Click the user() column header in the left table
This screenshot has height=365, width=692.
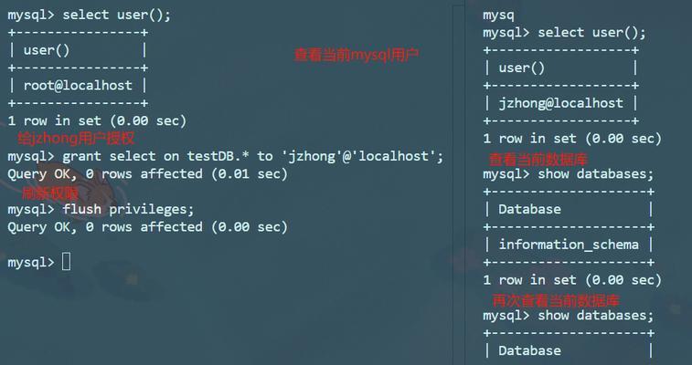point(47,50)
